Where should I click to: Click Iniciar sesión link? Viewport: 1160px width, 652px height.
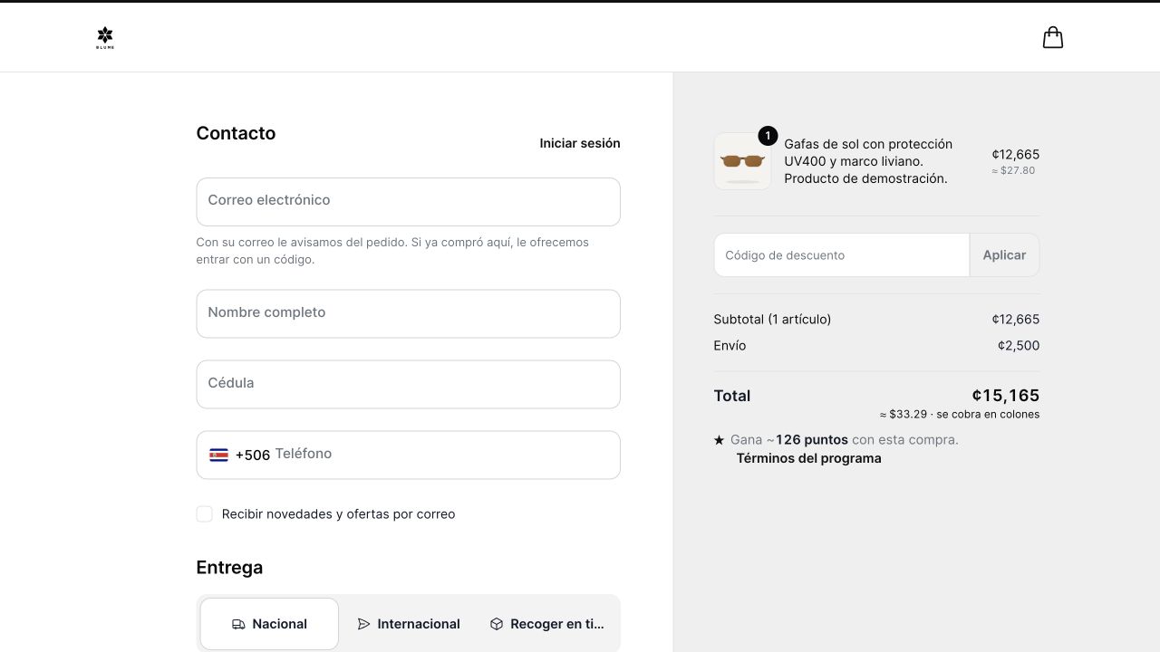coord(580,143)
